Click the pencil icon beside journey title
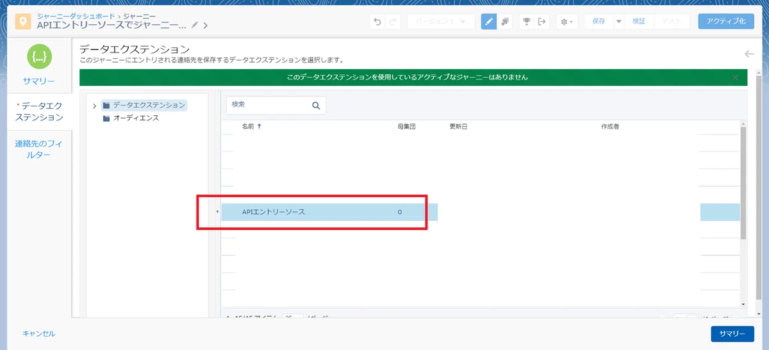This screenshot has height=350, width=769. (195, 26)
